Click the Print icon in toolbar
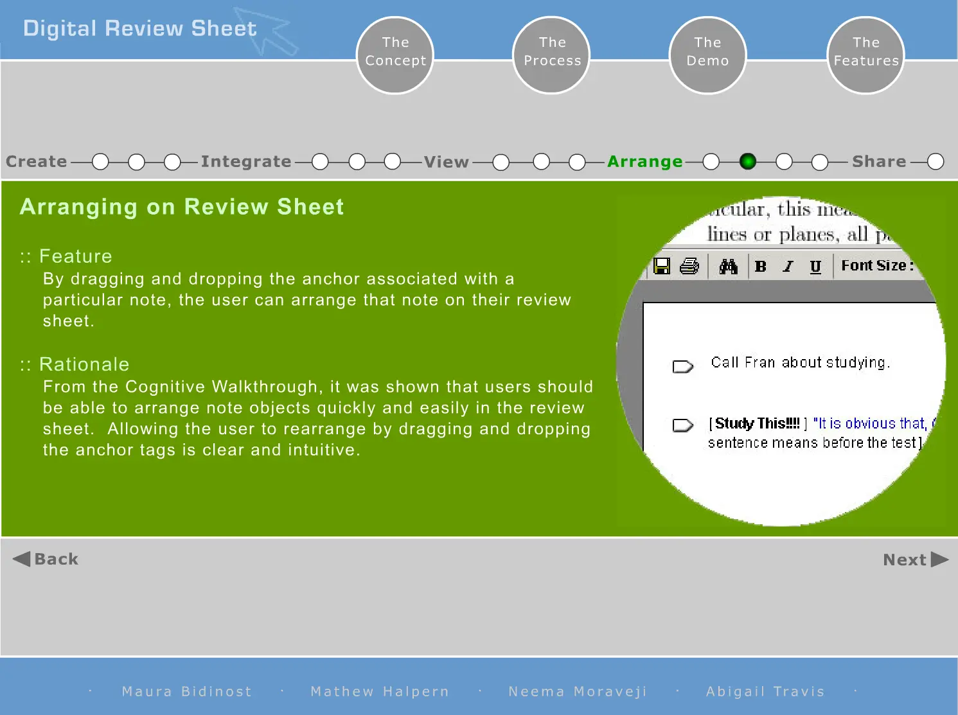 click(x=689, y=266)
